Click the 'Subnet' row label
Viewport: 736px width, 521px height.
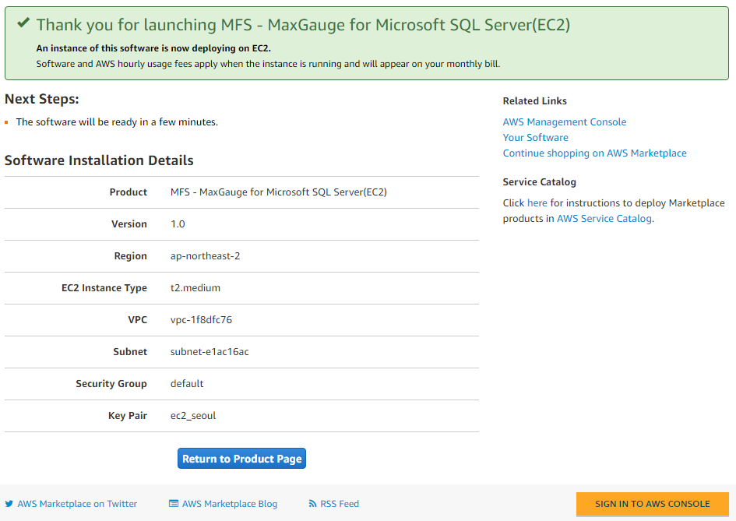click(x=130, y=351)
